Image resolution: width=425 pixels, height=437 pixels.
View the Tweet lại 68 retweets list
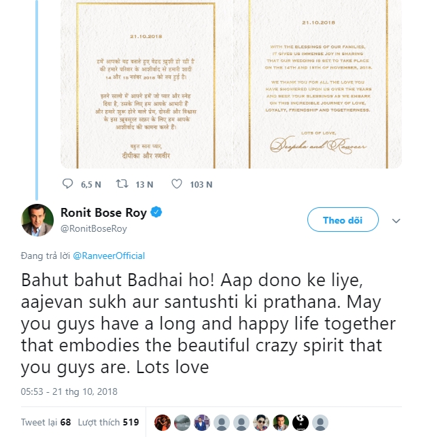click(46, 422)
